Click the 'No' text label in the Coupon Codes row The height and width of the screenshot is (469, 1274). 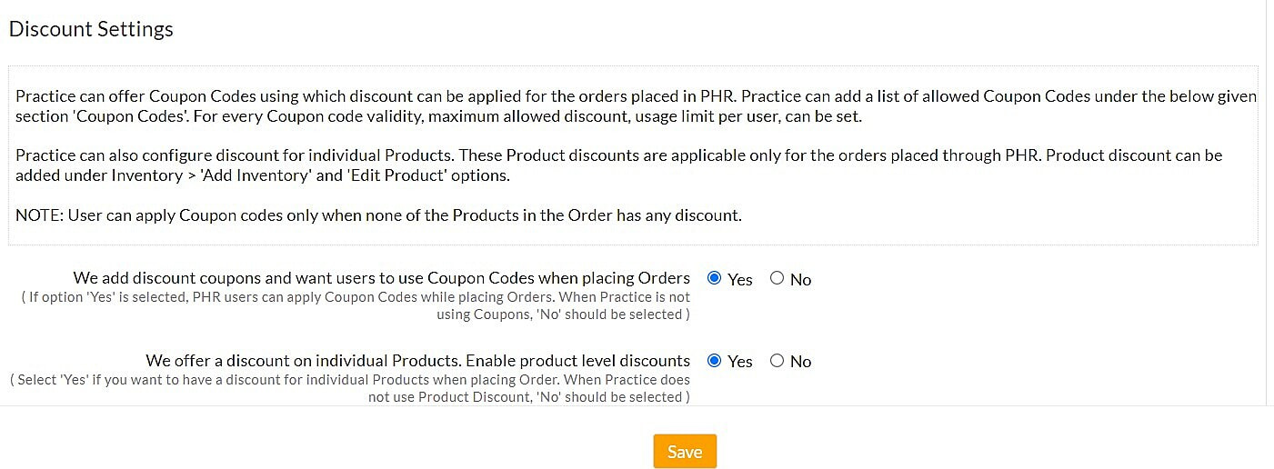click(800, 280)
